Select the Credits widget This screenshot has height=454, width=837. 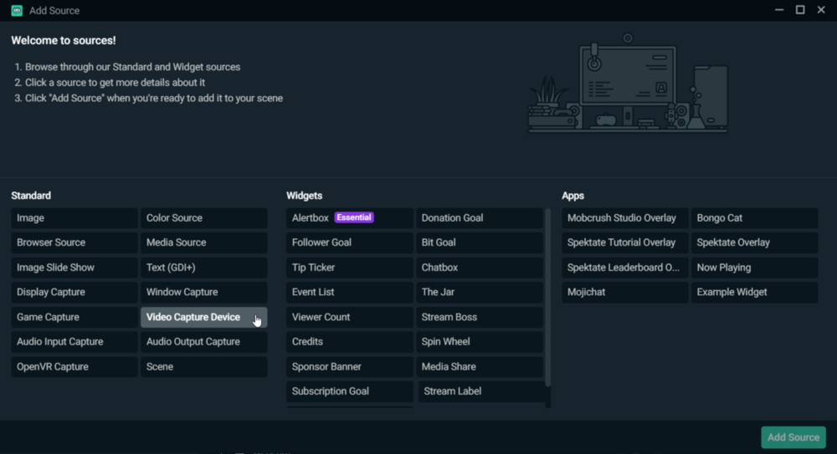coord(350,341)
